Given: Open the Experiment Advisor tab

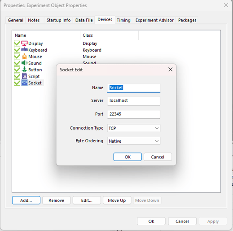Looking at the screenshot, I should pos(154,20).
